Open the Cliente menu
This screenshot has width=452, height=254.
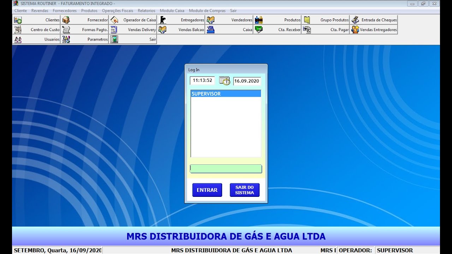[x=20, y=11]
